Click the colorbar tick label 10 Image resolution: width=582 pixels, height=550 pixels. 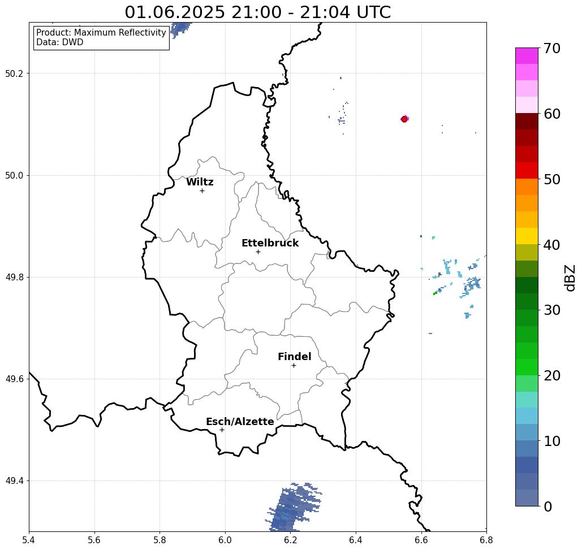click(552, 441)
